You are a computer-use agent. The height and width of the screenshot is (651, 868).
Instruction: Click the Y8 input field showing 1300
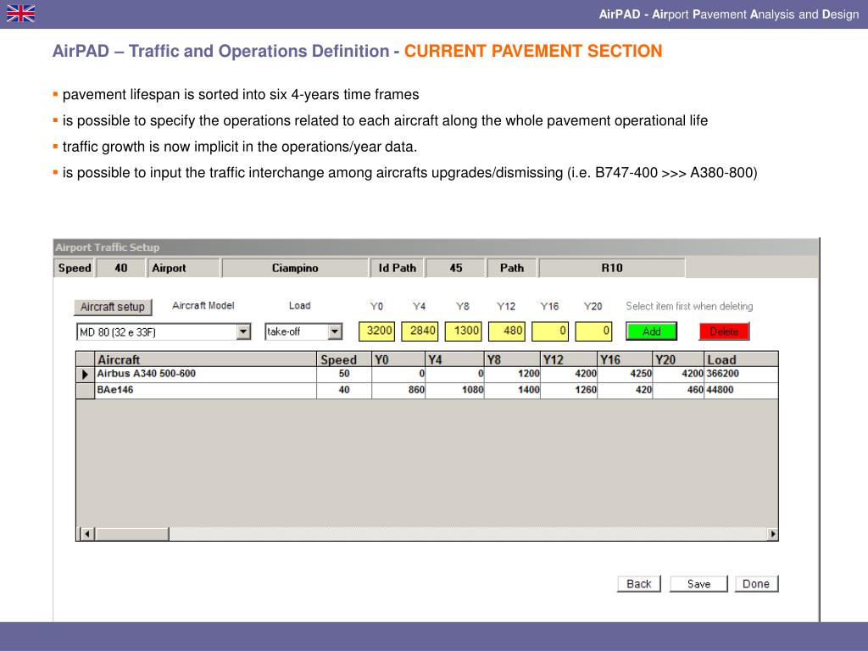click(x=464, y=331)
